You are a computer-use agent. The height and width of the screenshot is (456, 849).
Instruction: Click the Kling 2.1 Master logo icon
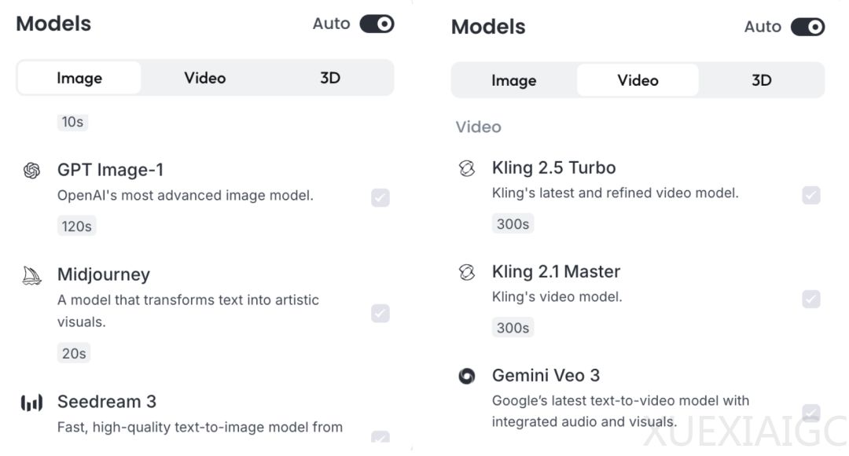point(467,272)
